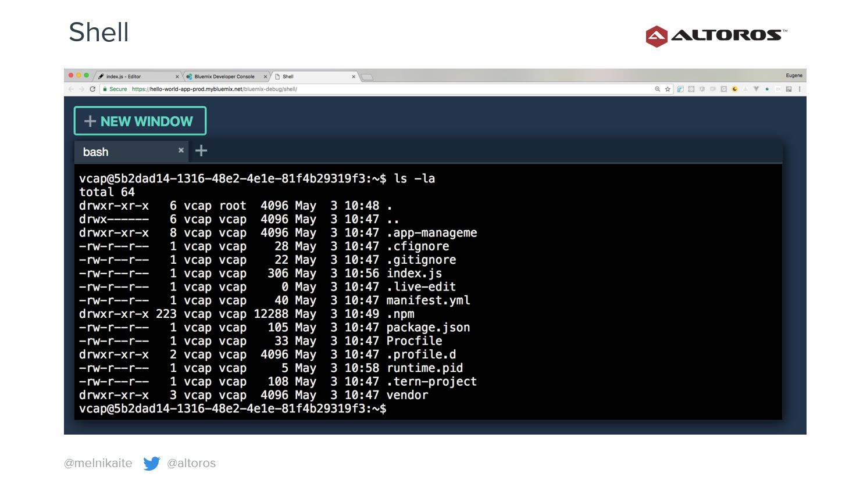
Task: Click the '.tern-project' file name
Action: [x=432, y=381]
